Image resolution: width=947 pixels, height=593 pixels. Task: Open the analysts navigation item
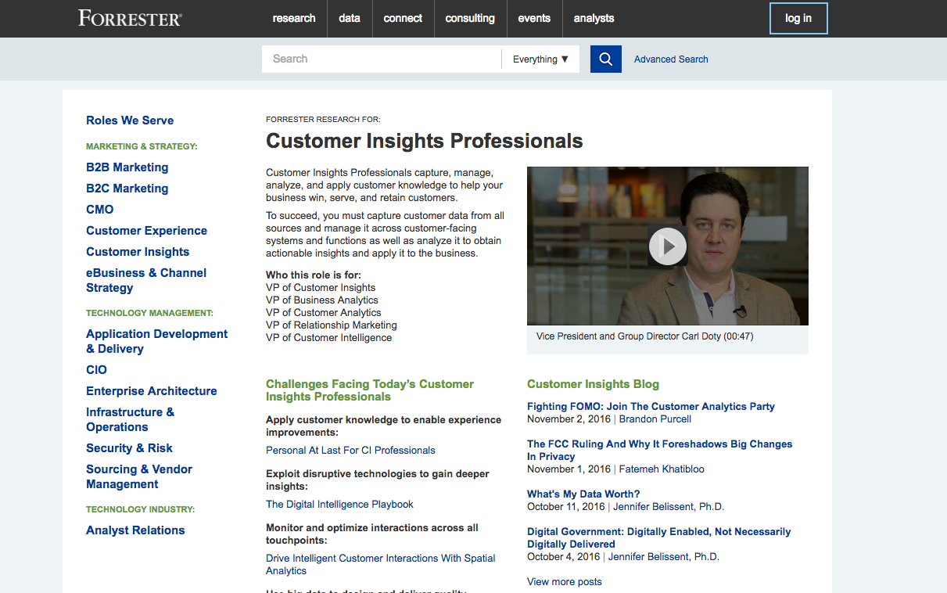click(x=594, y=18)
